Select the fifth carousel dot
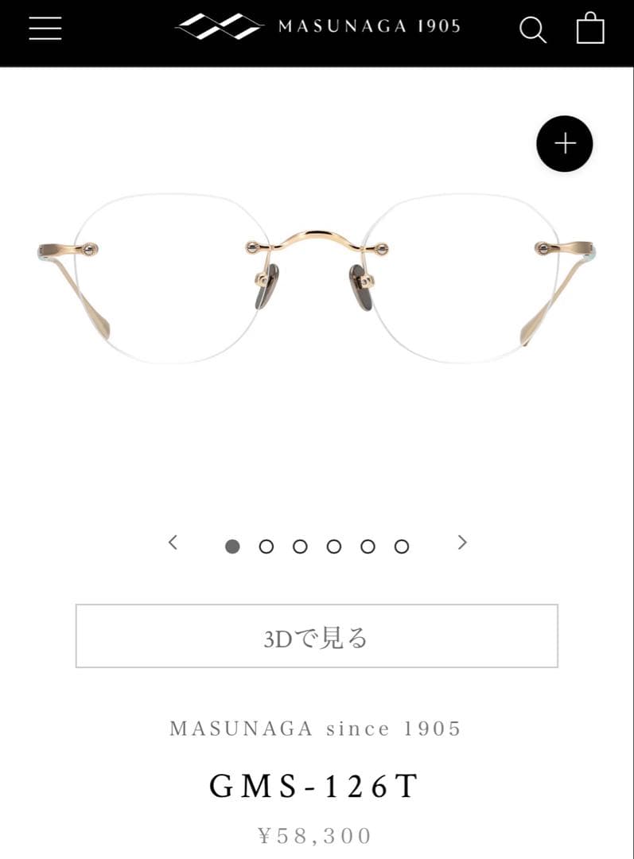The image size is (634, 859). point(368,546)
